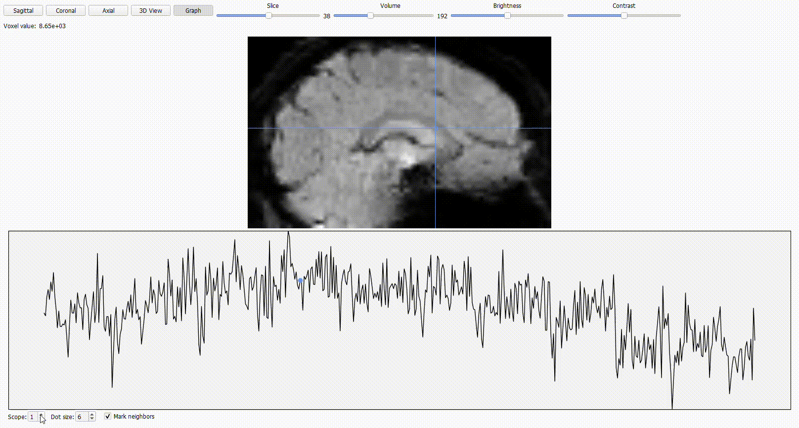Click the Volume slider handle
This screenshot has height=428, width=799.
370,16
